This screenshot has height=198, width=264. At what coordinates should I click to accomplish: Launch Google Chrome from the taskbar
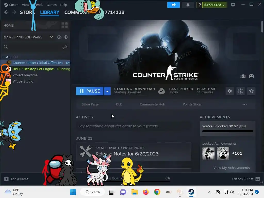coord(157,192)
